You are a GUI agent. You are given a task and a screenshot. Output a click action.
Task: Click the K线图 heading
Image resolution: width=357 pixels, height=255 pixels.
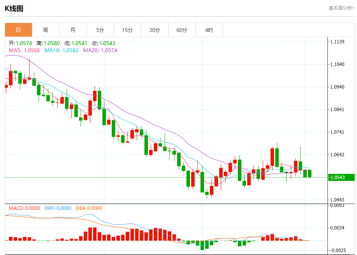pyautogui.click(x=14, y=9)
